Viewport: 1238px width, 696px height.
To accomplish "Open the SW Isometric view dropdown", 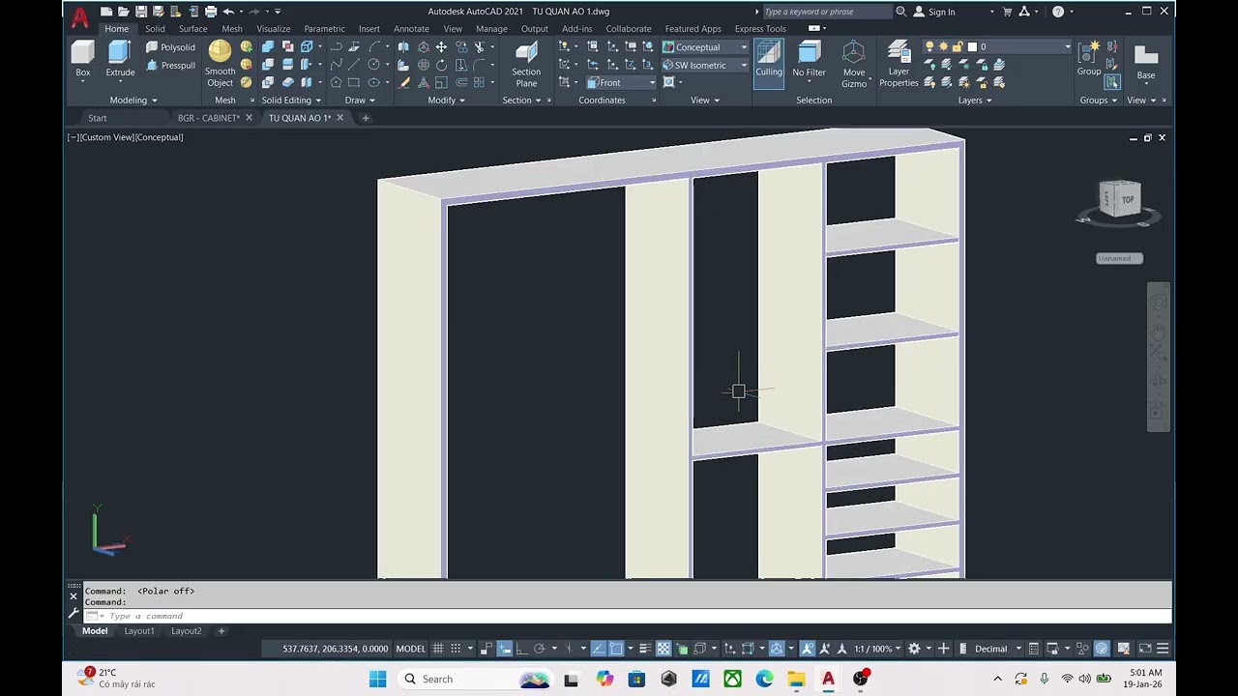I will [x=705, y=66].
